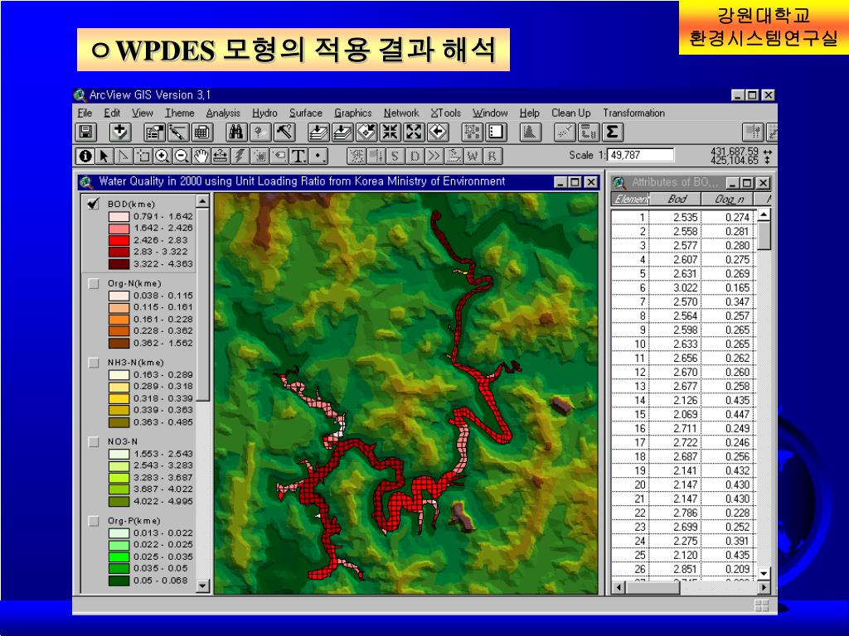Select the Text T tool
This screenshot has width=849, height=636.
point(298,156)
